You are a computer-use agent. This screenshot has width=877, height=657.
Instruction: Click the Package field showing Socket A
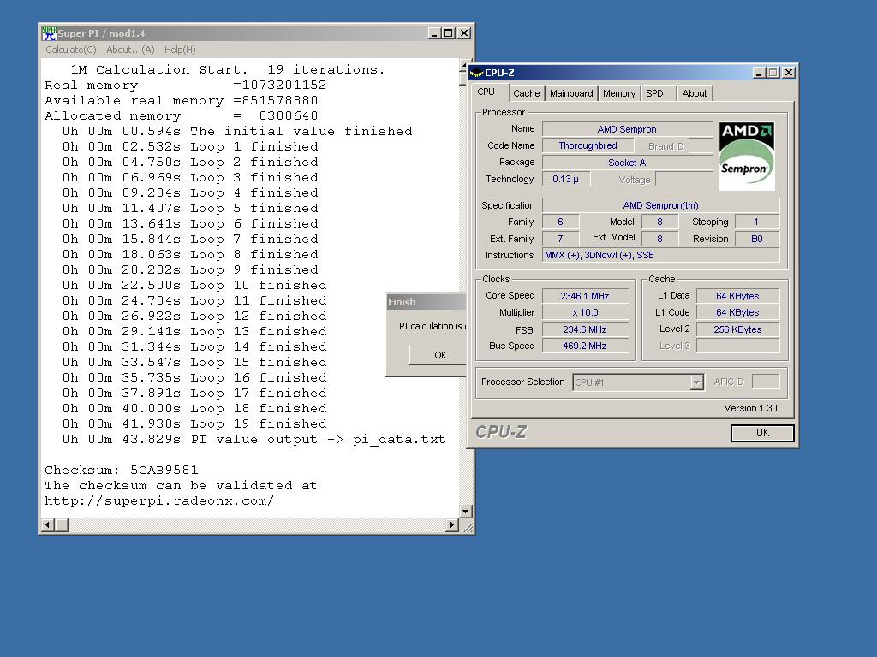pos(627,163)
